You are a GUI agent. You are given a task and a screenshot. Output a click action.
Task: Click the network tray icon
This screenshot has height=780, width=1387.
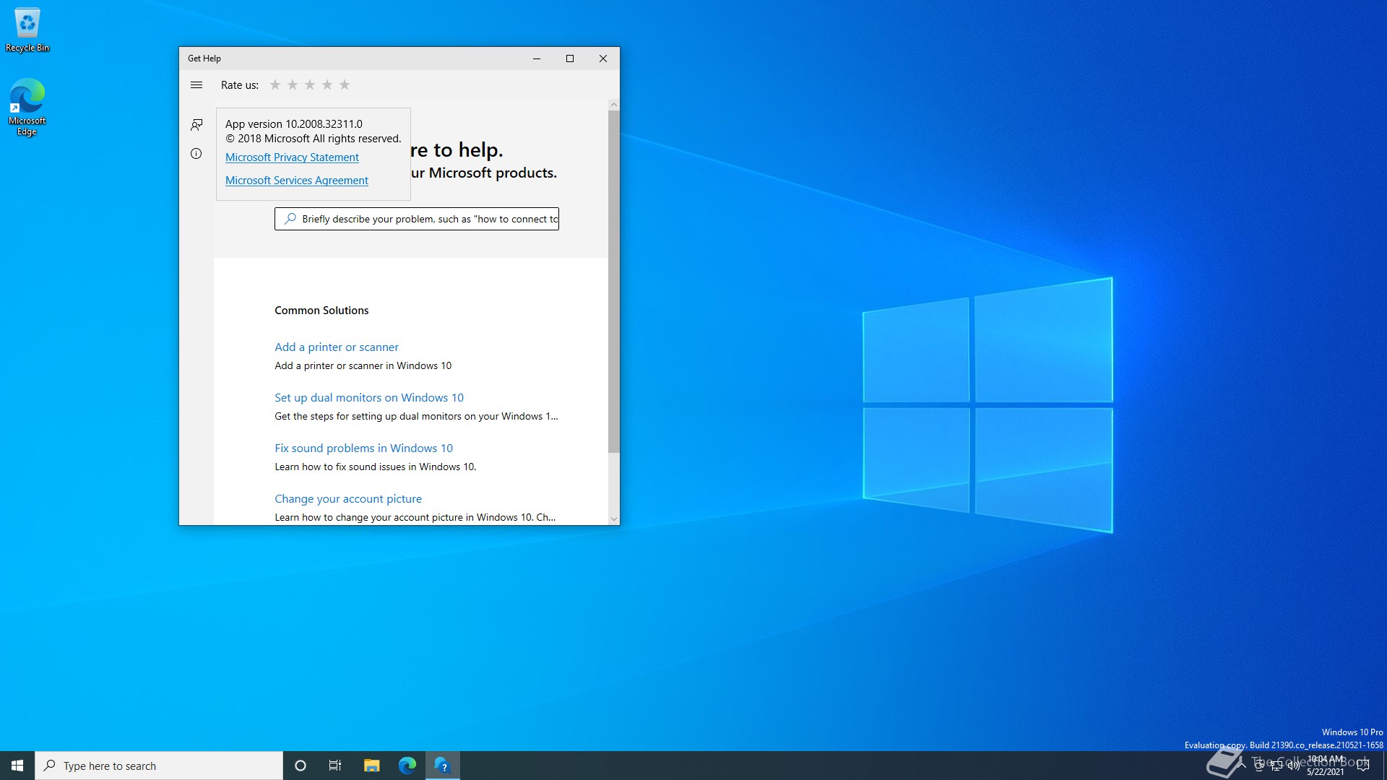click(1276, 766)
